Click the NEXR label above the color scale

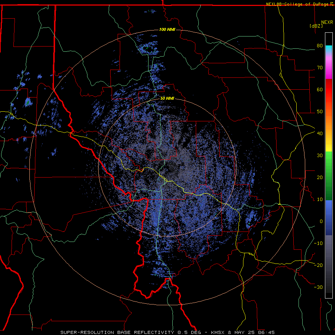click(x=327, y=22)
